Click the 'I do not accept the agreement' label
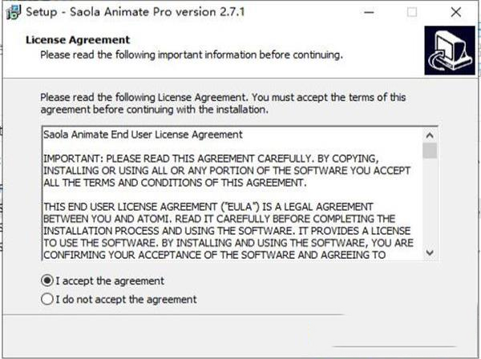Image resolution: width=481 pixels, height=359 pixels. coord(126,299)
